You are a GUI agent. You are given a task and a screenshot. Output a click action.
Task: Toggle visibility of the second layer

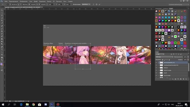point(156,65)
